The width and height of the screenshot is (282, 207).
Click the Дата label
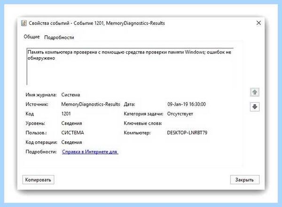pyautogui.click(x=129, y=104)
